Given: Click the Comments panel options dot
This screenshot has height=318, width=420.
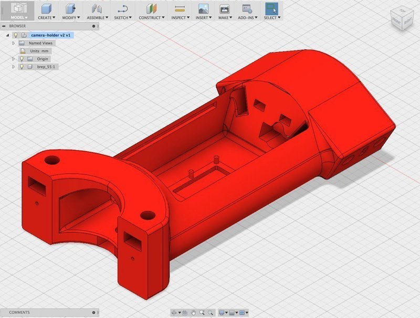Looking at the screenshot, I should tap(94, 312).
